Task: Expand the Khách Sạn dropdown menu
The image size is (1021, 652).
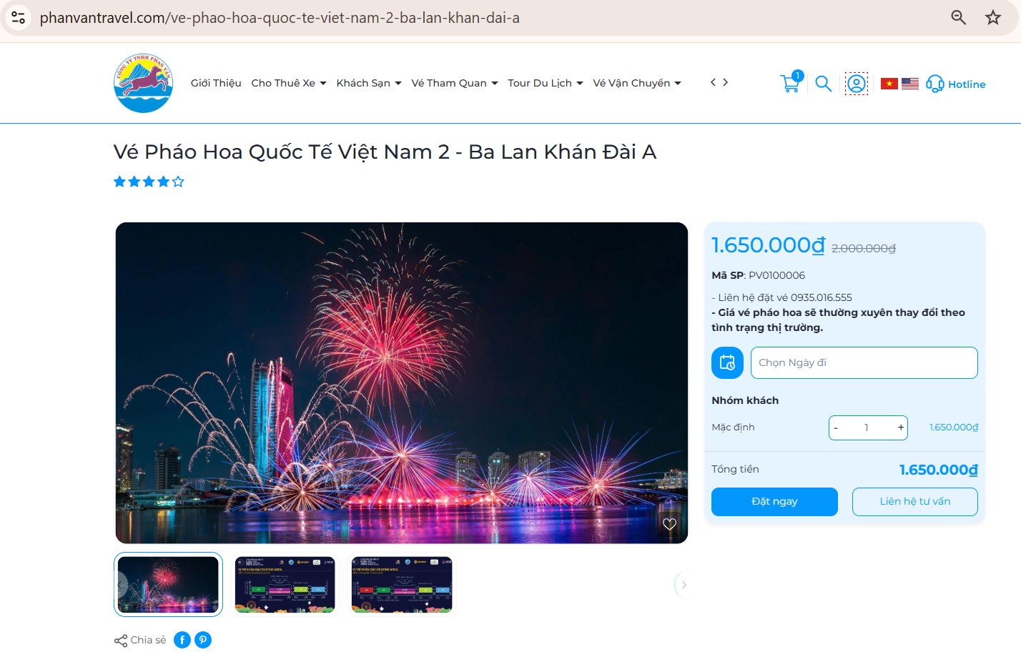Action: [369, 83]
